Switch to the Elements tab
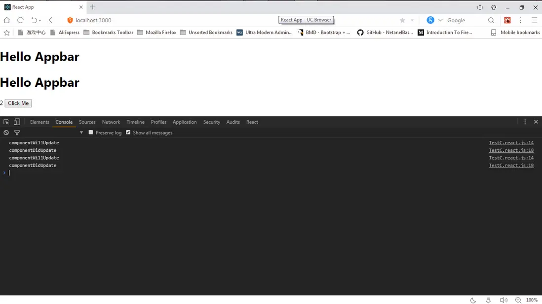Viewport: 542px width, 304px height. point(39,122)
